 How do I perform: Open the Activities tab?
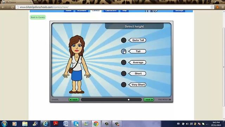click(82, 11)
